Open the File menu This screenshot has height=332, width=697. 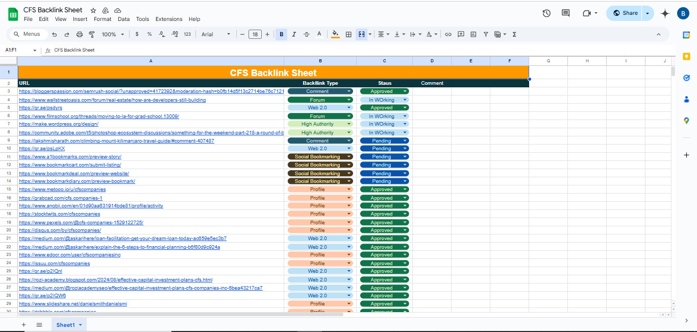tap(28, 19)
